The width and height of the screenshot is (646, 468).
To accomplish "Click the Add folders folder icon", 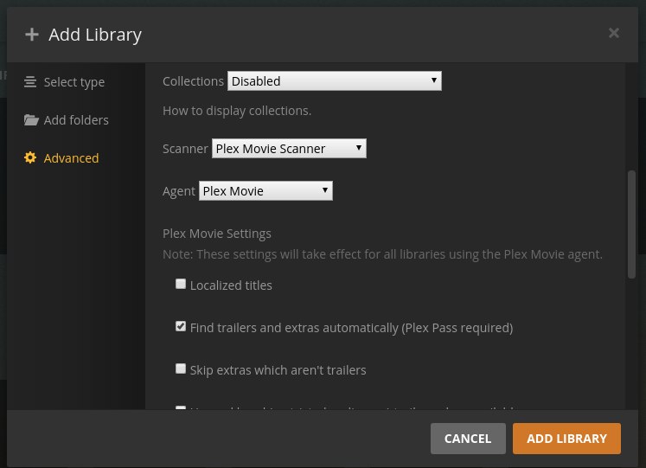I will 31,120.
